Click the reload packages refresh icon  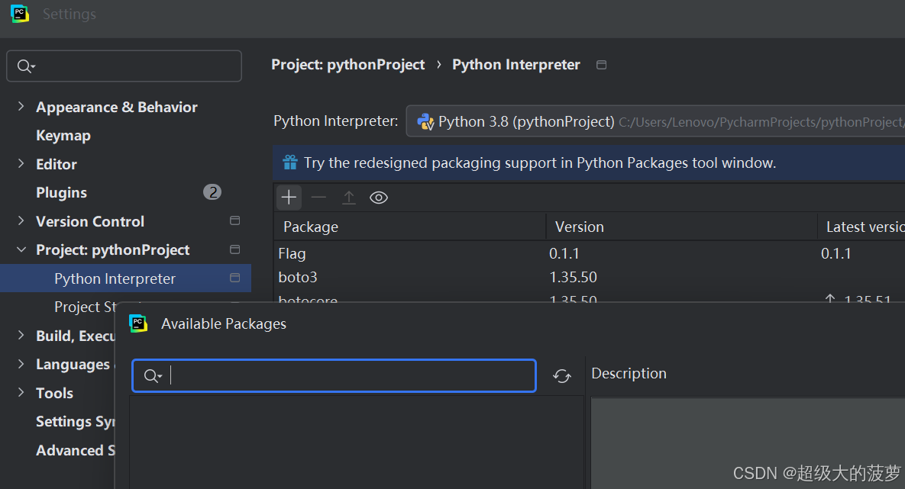[x=562, y=376]
